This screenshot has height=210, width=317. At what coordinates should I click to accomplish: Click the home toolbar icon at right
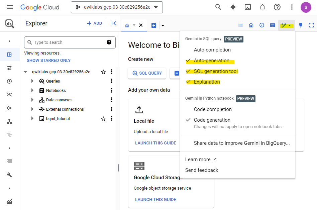coord(251,25)
